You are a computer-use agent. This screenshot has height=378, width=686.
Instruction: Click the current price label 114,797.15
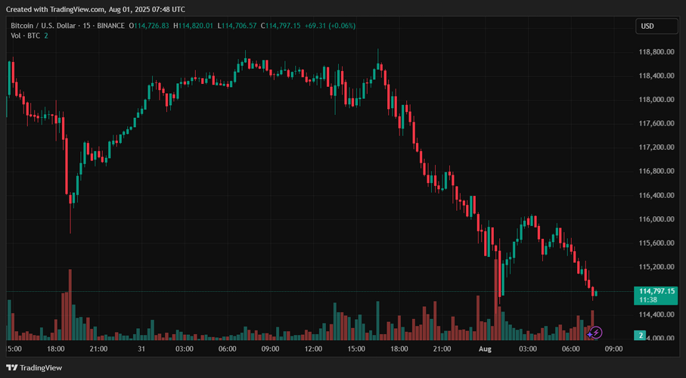pos(657,291)
